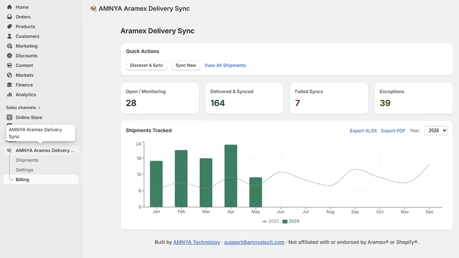This screenshot has width=459, height=258.
Task: Click the Analytics bar chart icon
Action: [9, 95]
